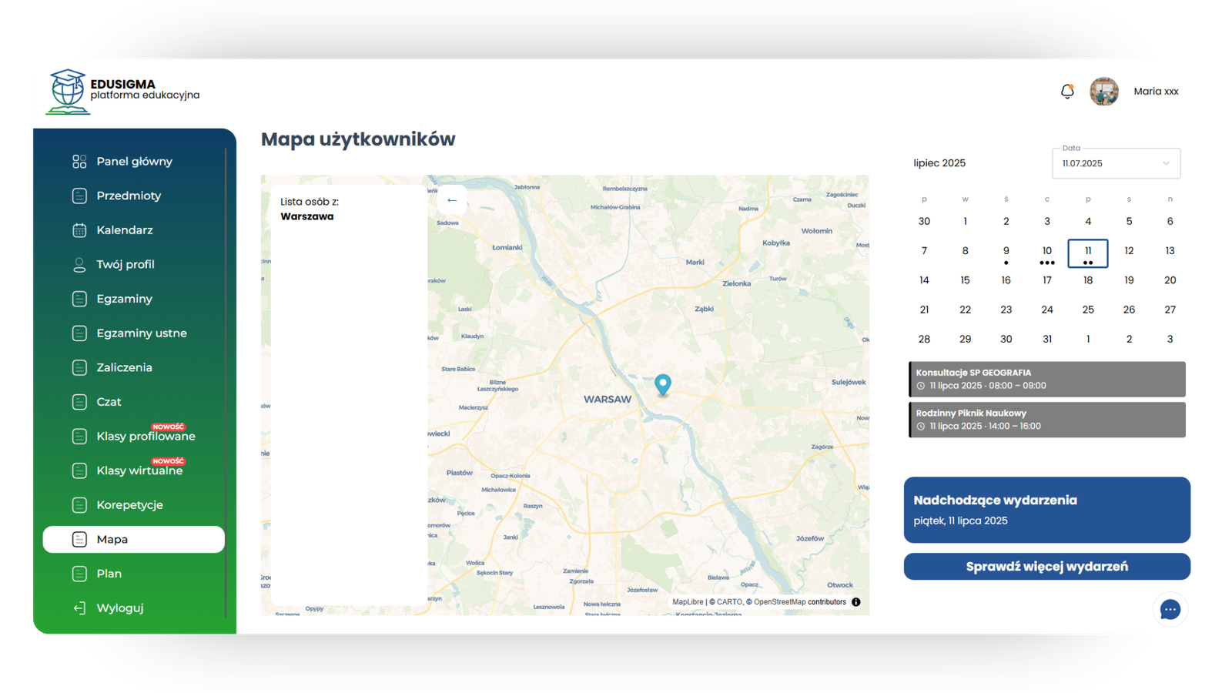Click the Wyloguj logout icon
1232x693 pixels.
pyautogui.click(x=79, y=608)
